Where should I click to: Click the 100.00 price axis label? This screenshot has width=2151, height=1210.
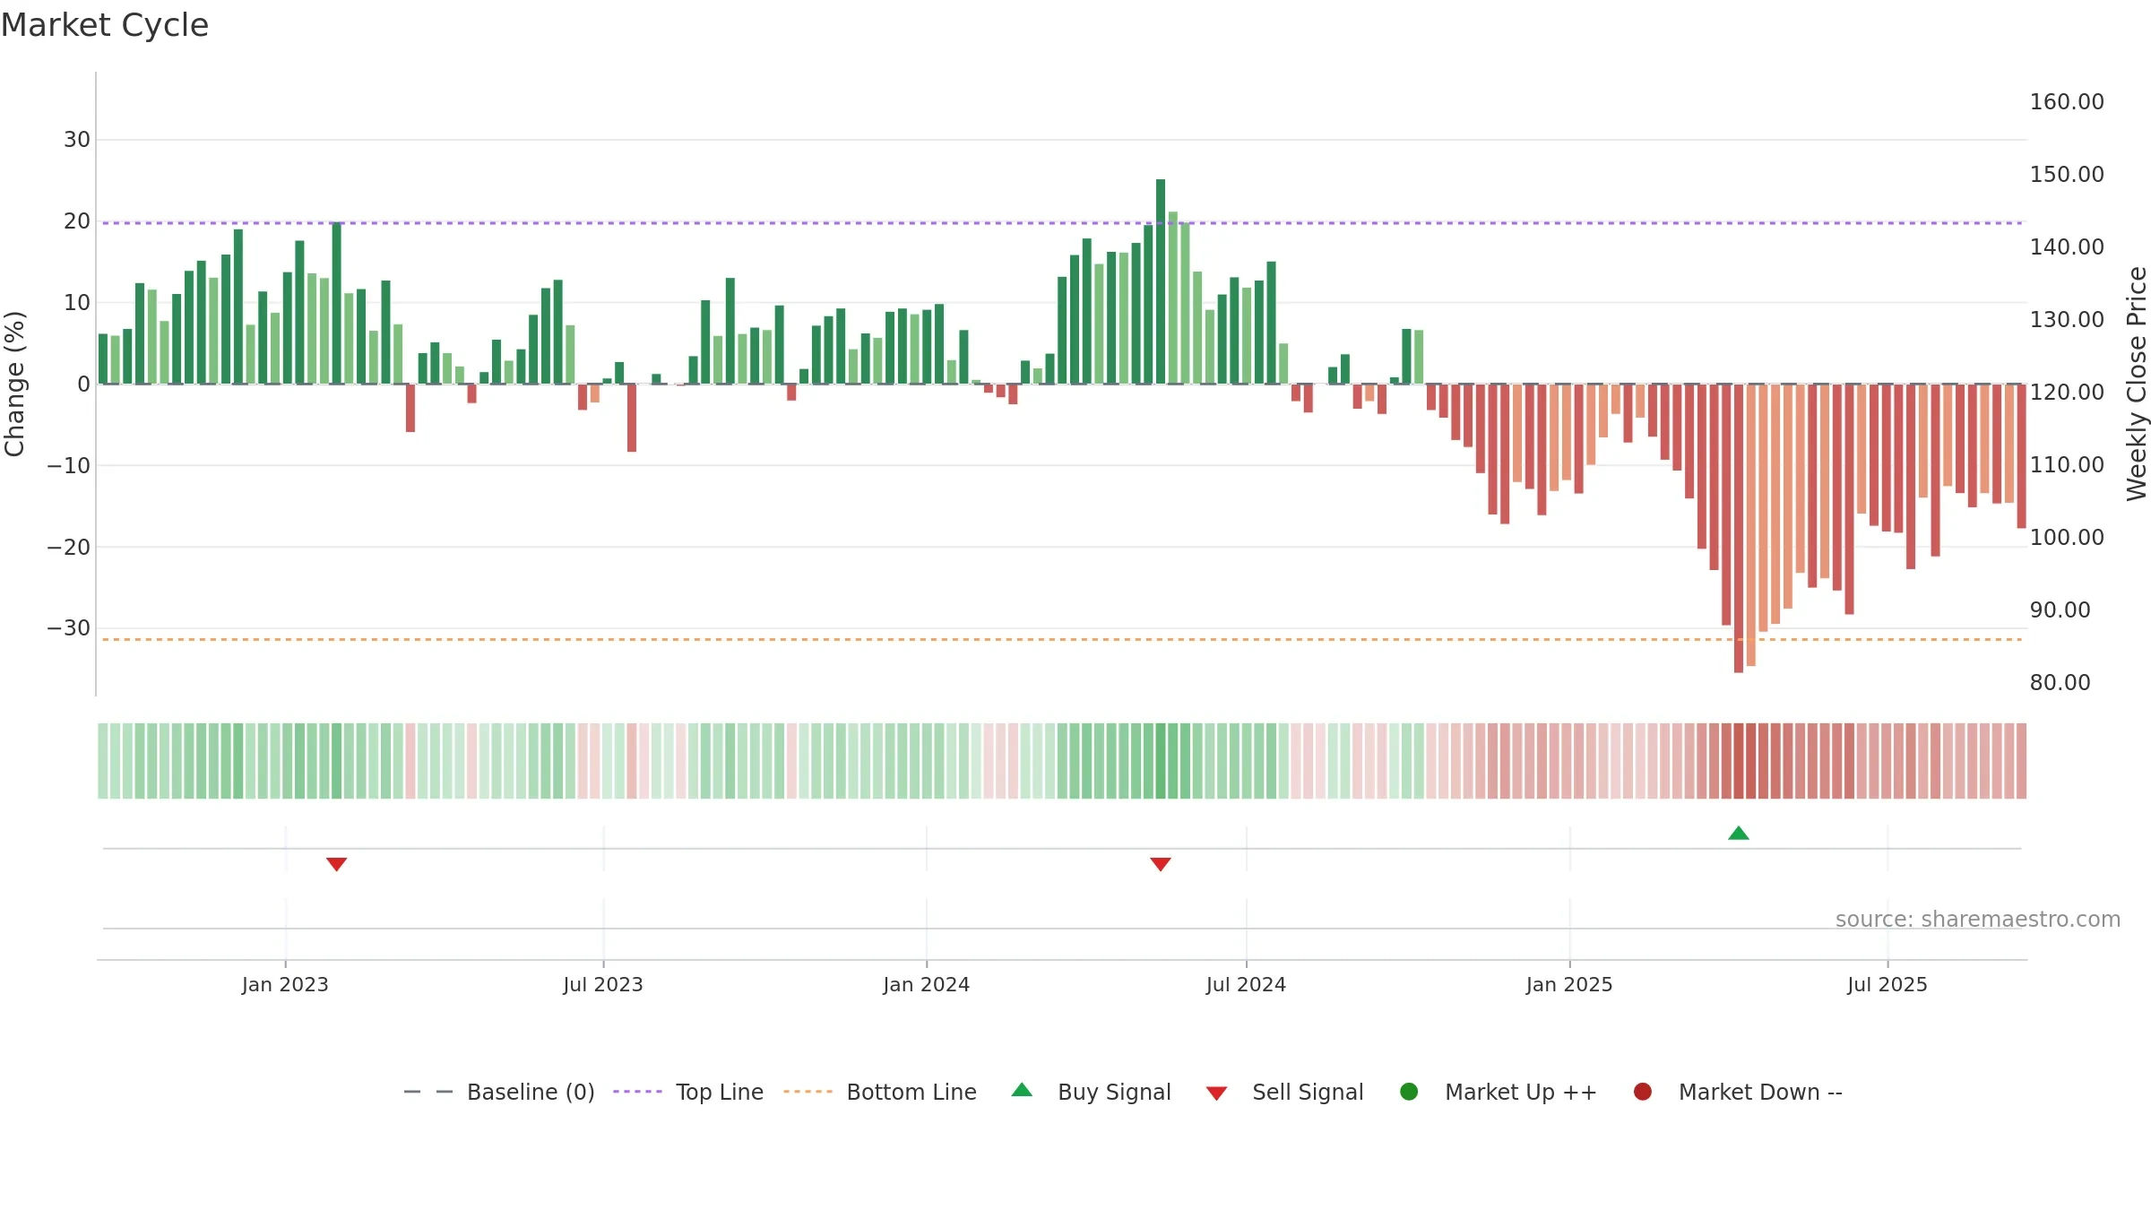(2067, 537)
